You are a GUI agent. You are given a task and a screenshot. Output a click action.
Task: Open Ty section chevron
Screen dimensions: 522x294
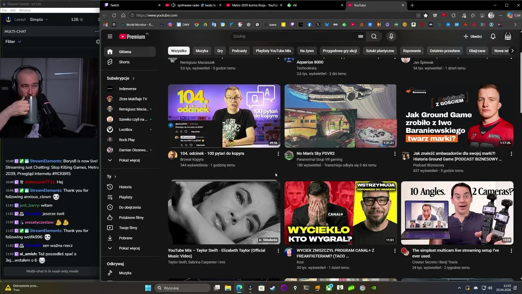tap(115, 177)
